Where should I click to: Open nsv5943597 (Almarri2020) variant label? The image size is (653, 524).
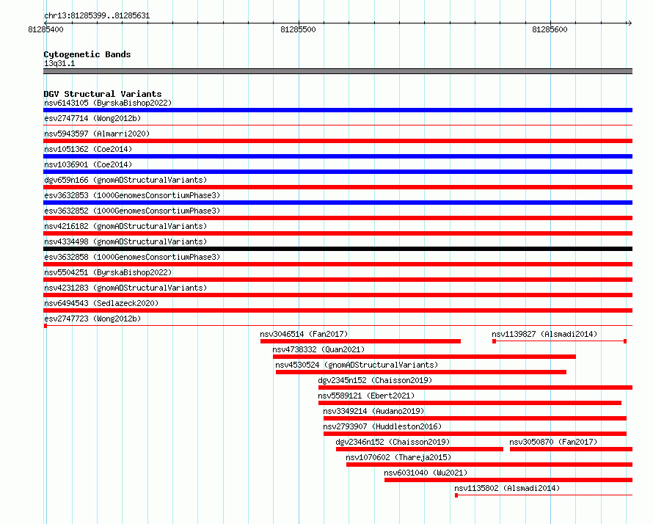click(x=97, y=134)
